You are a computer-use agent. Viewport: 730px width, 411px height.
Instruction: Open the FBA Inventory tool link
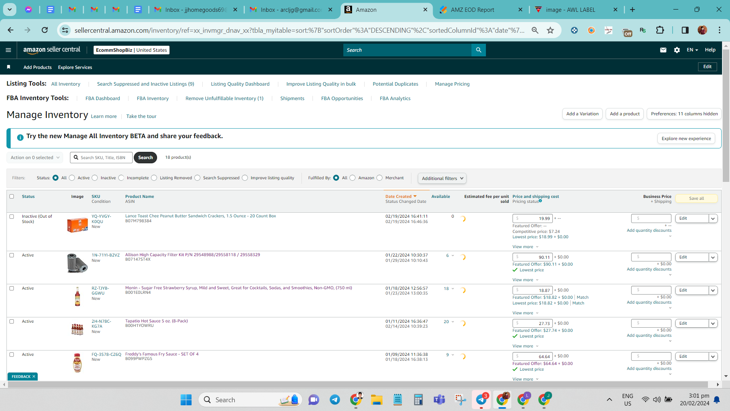click(x=152, y=99)
